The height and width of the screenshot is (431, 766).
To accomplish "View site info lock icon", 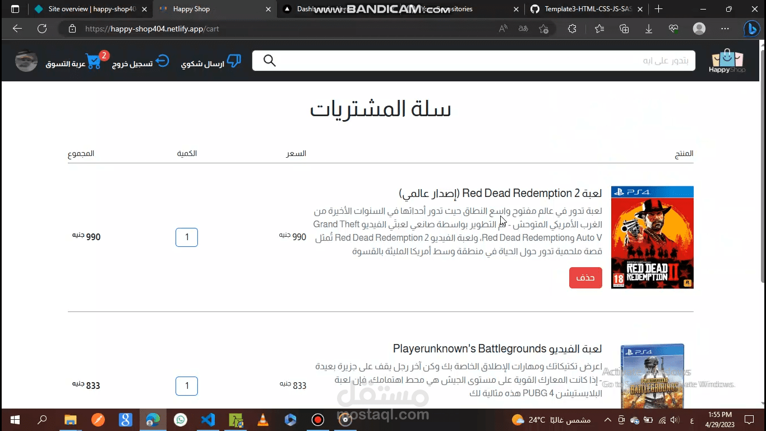I will pos(72,29).
